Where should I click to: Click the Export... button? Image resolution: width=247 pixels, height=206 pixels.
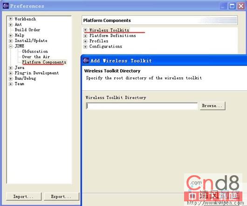coord(62,197)
